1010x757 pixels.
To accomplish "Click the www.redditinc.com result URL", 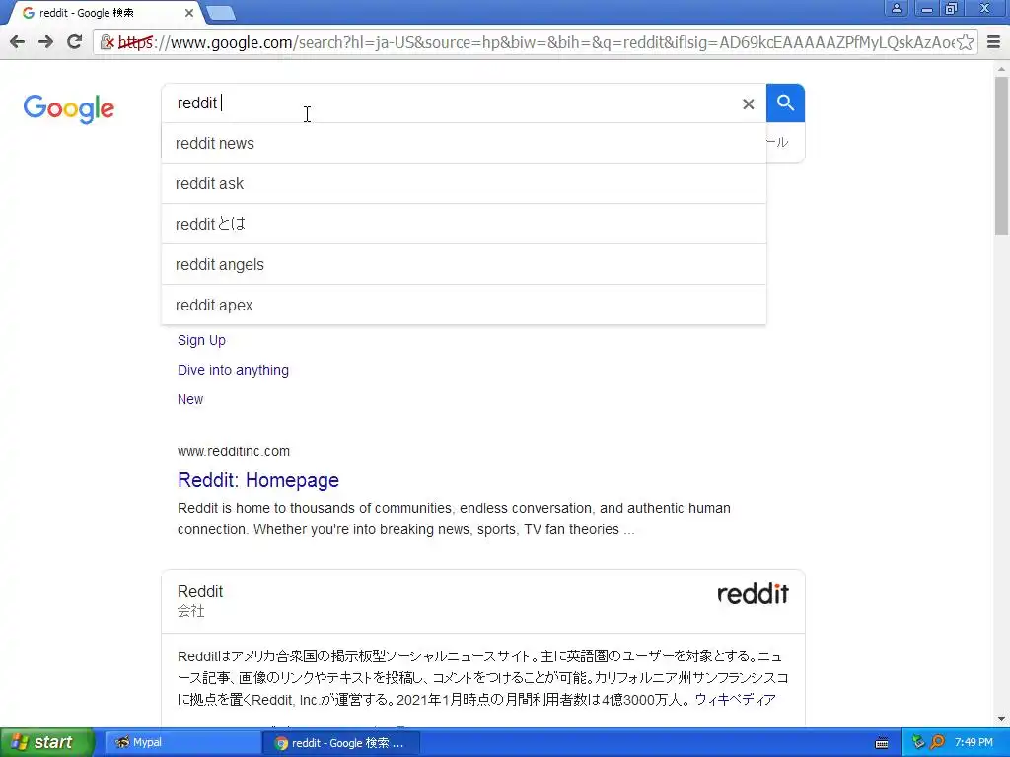I will tap(234, 451).
